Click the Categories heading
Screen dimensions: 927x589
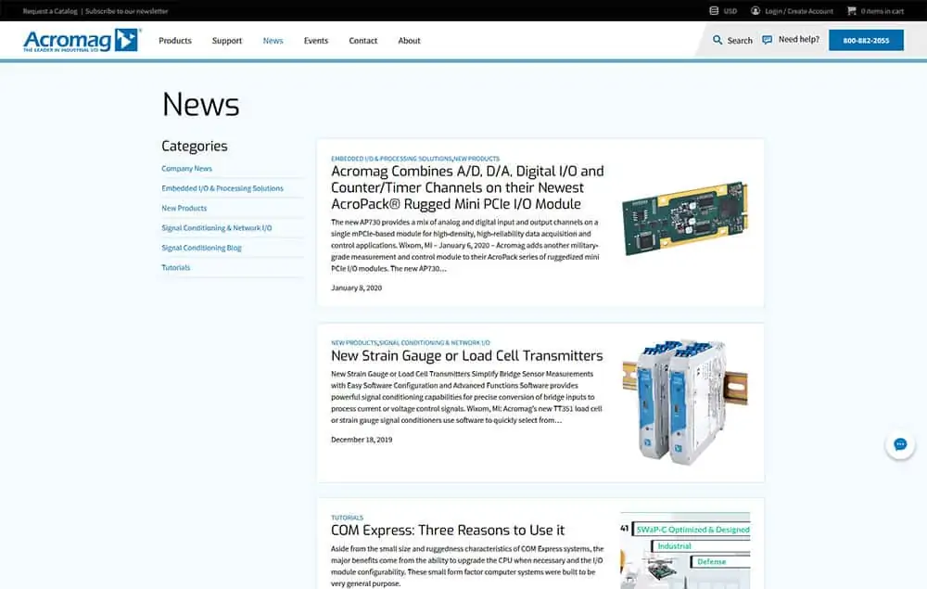[x=195, y=146]
